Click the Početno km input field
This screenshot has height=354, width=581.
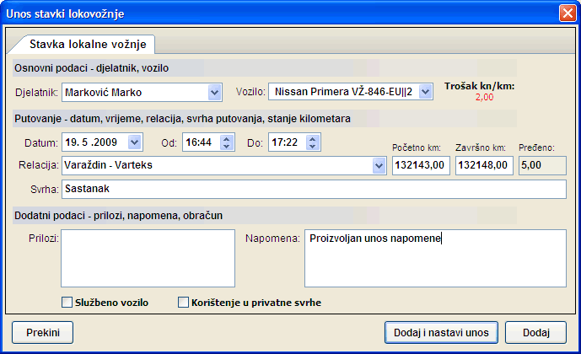click(421, 165)
